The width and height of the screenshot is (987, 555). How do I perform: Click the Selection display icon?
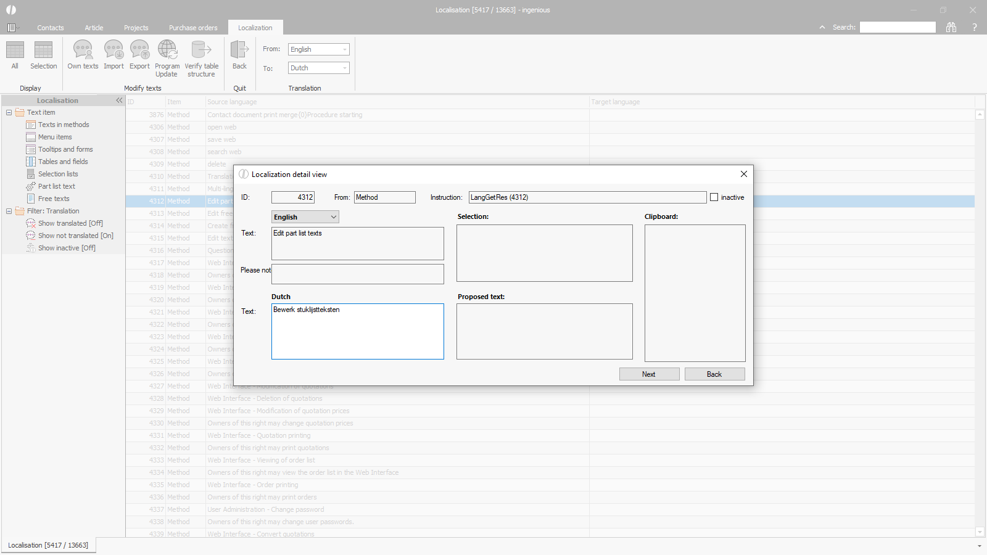(x=43, y=50)
